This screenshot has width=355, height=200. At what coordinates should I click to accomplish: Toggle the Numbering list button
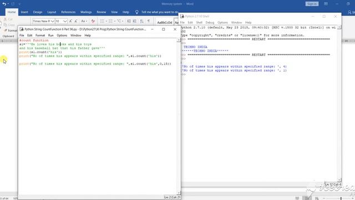pyautogui.click(x=110, y=21)
